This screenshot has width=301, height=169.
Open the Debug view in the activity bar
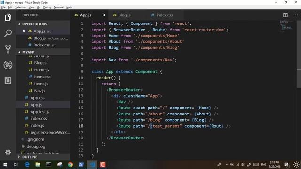coord(8,65)
